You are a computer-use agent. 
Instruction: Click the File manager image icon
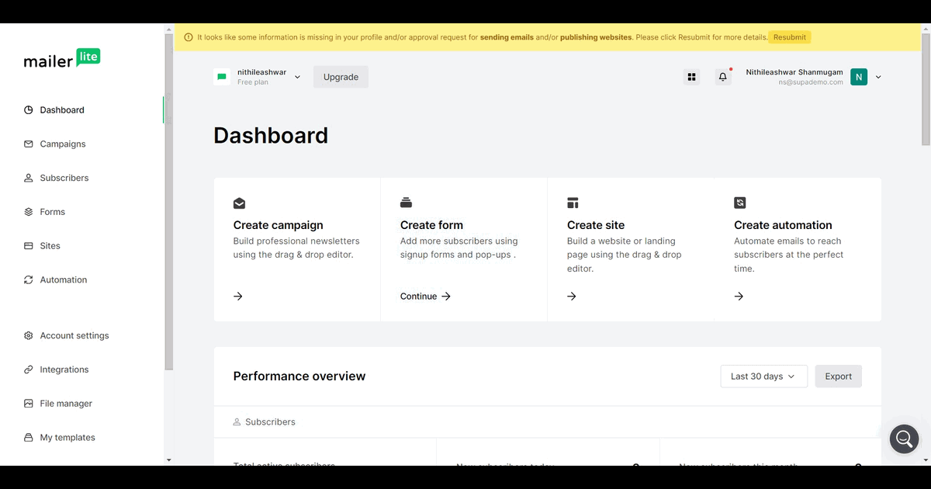coord(29,404)
